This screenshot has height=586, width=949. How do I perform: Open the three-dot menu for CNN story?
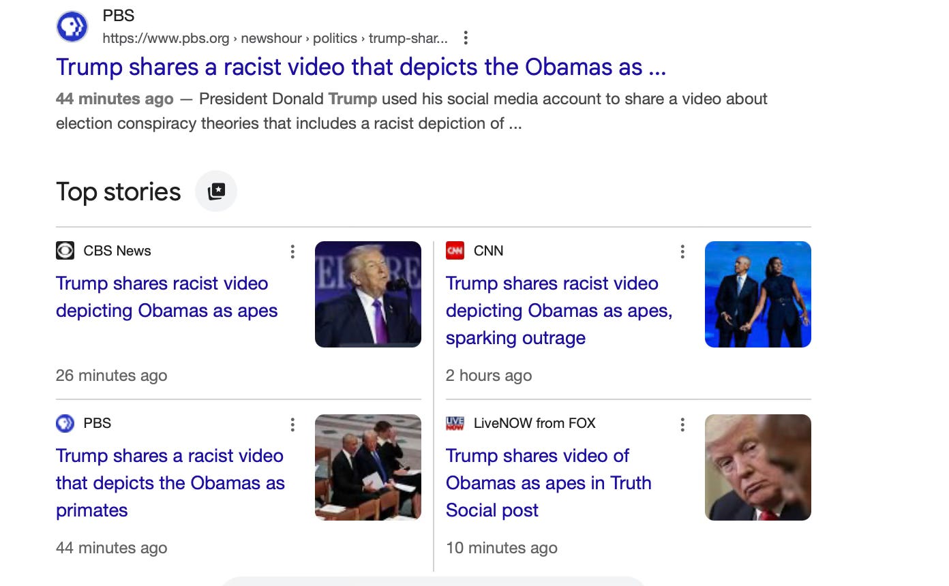[x=682, y=251]
